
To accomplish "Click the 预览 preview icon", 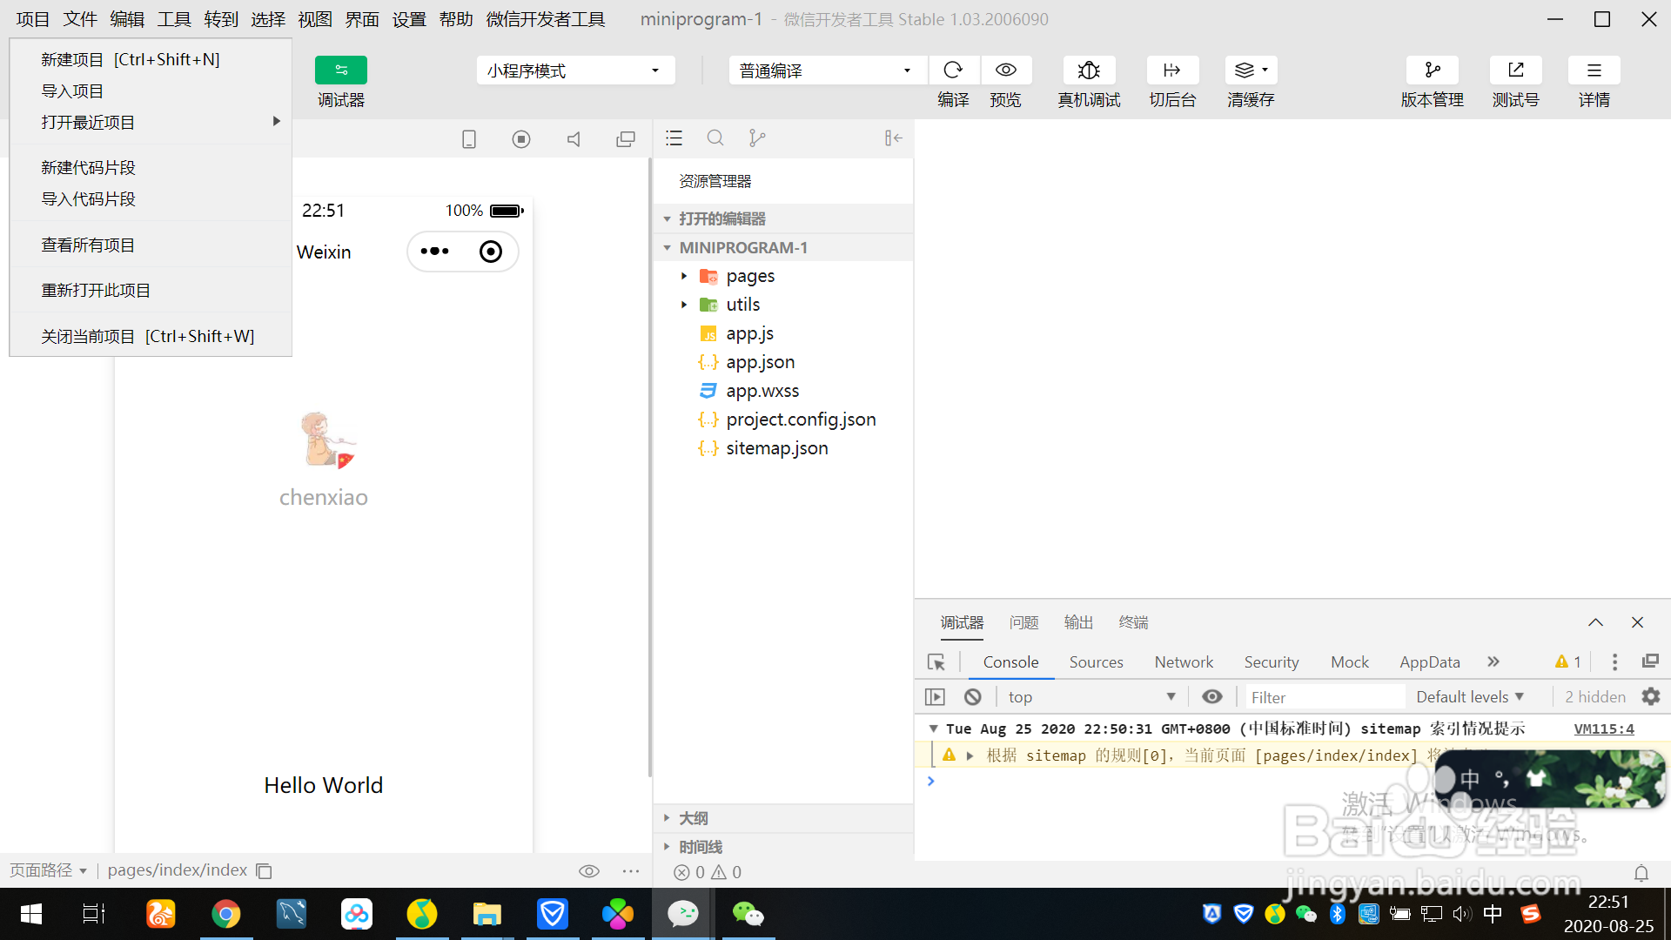I will pos(1005,70).
